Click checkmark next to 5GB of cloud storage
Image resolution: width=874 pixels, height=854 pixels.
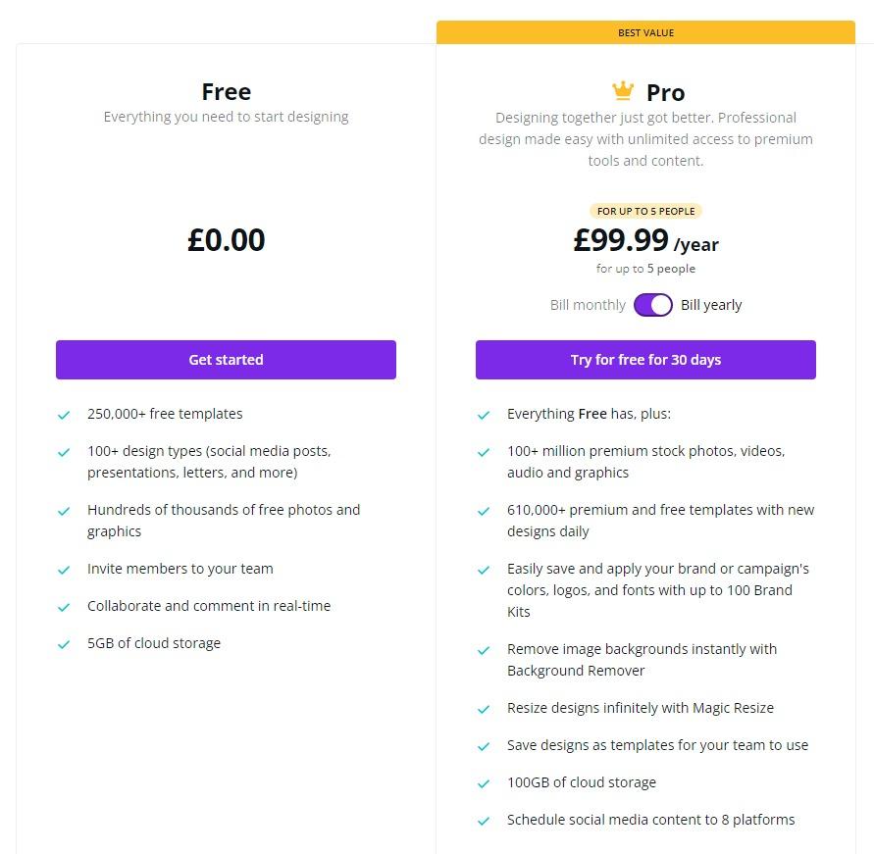64,644
